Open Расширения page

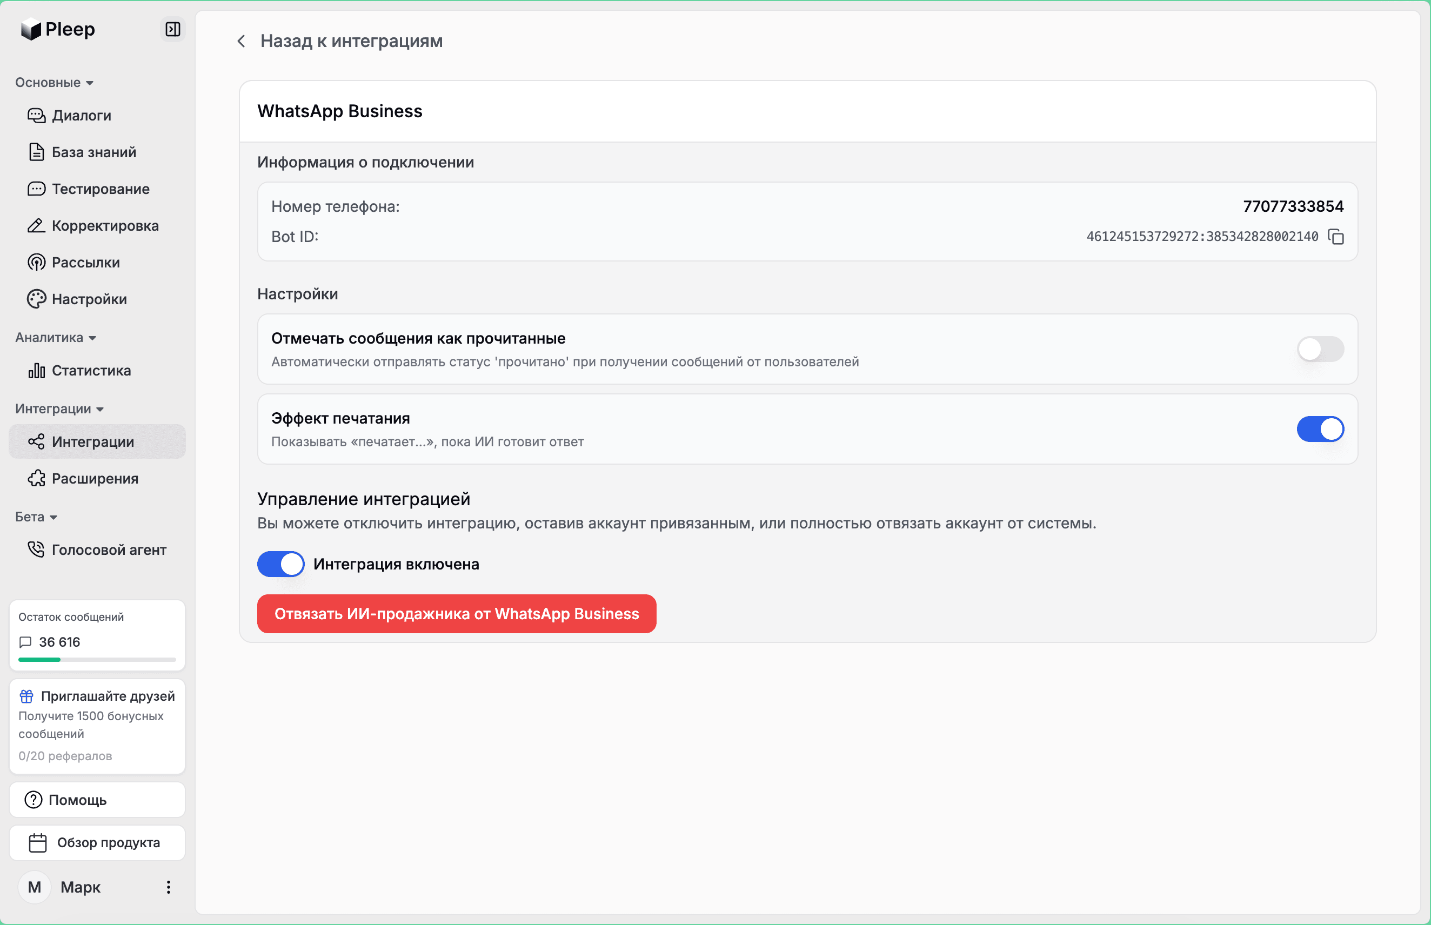click(97, 478)
